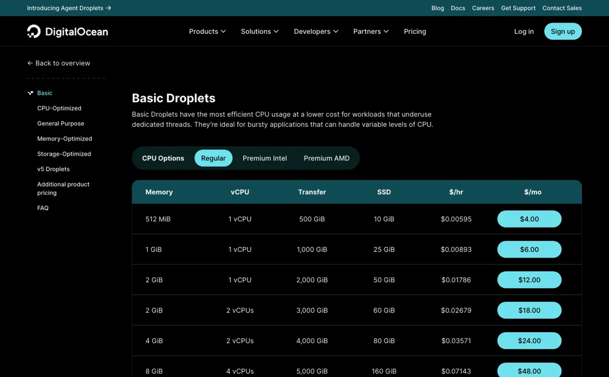Click the $48.00 per month button

[x=529, y=370]
